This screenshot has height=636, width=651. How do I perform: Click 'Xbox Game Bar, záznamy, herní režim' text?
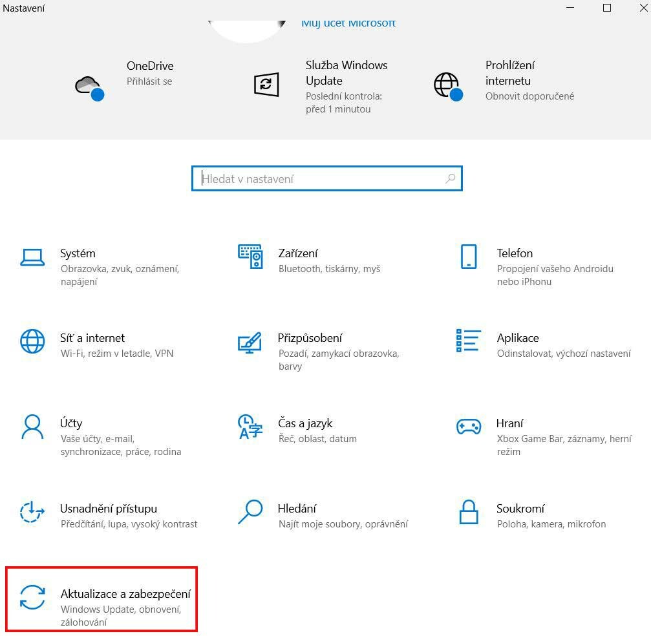pyautogui.click(x=564, y=445)
